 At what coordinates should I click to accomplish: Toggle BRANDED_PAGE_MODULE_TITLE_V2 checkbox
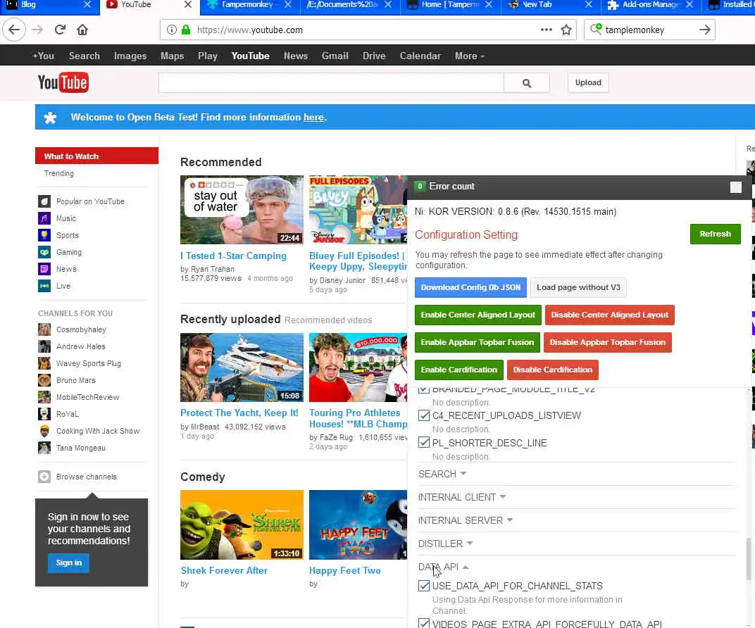point(424,389)
